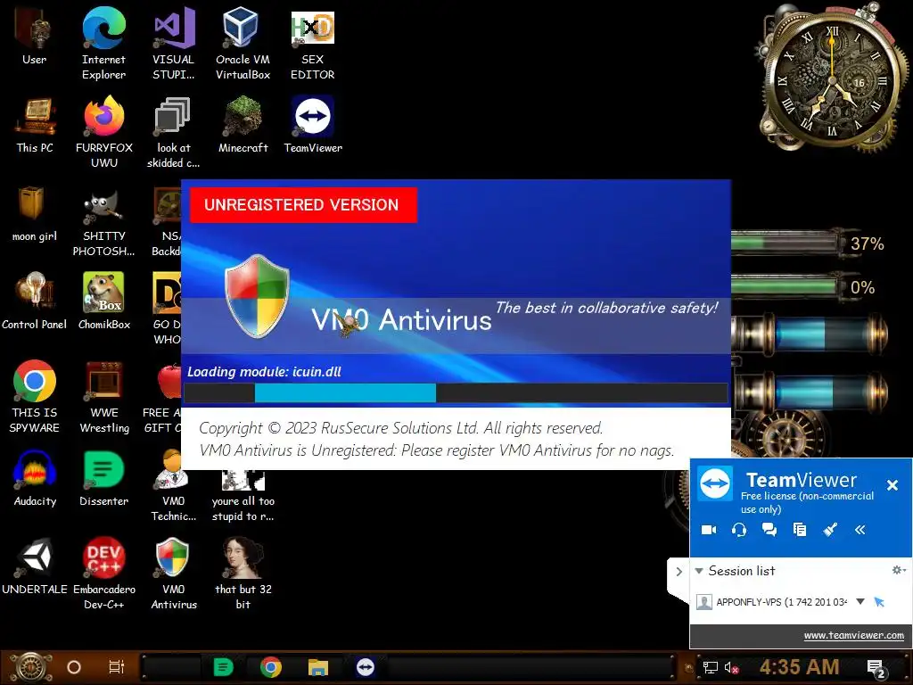Open the notification center icon
Screen dimensions: 913x685
tap(876, 668)
